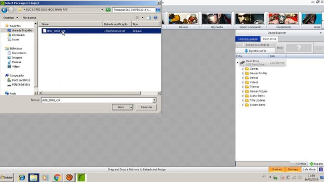Toggle Docked mode
Viewport: 324px width, 182px height.
(x=277, y=169)
